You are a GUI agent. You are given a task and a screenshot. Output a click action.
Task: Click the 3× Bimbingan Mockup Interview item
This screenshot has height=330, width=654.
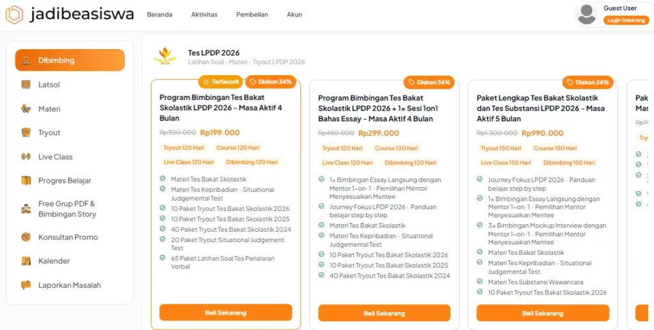point(547,233)
